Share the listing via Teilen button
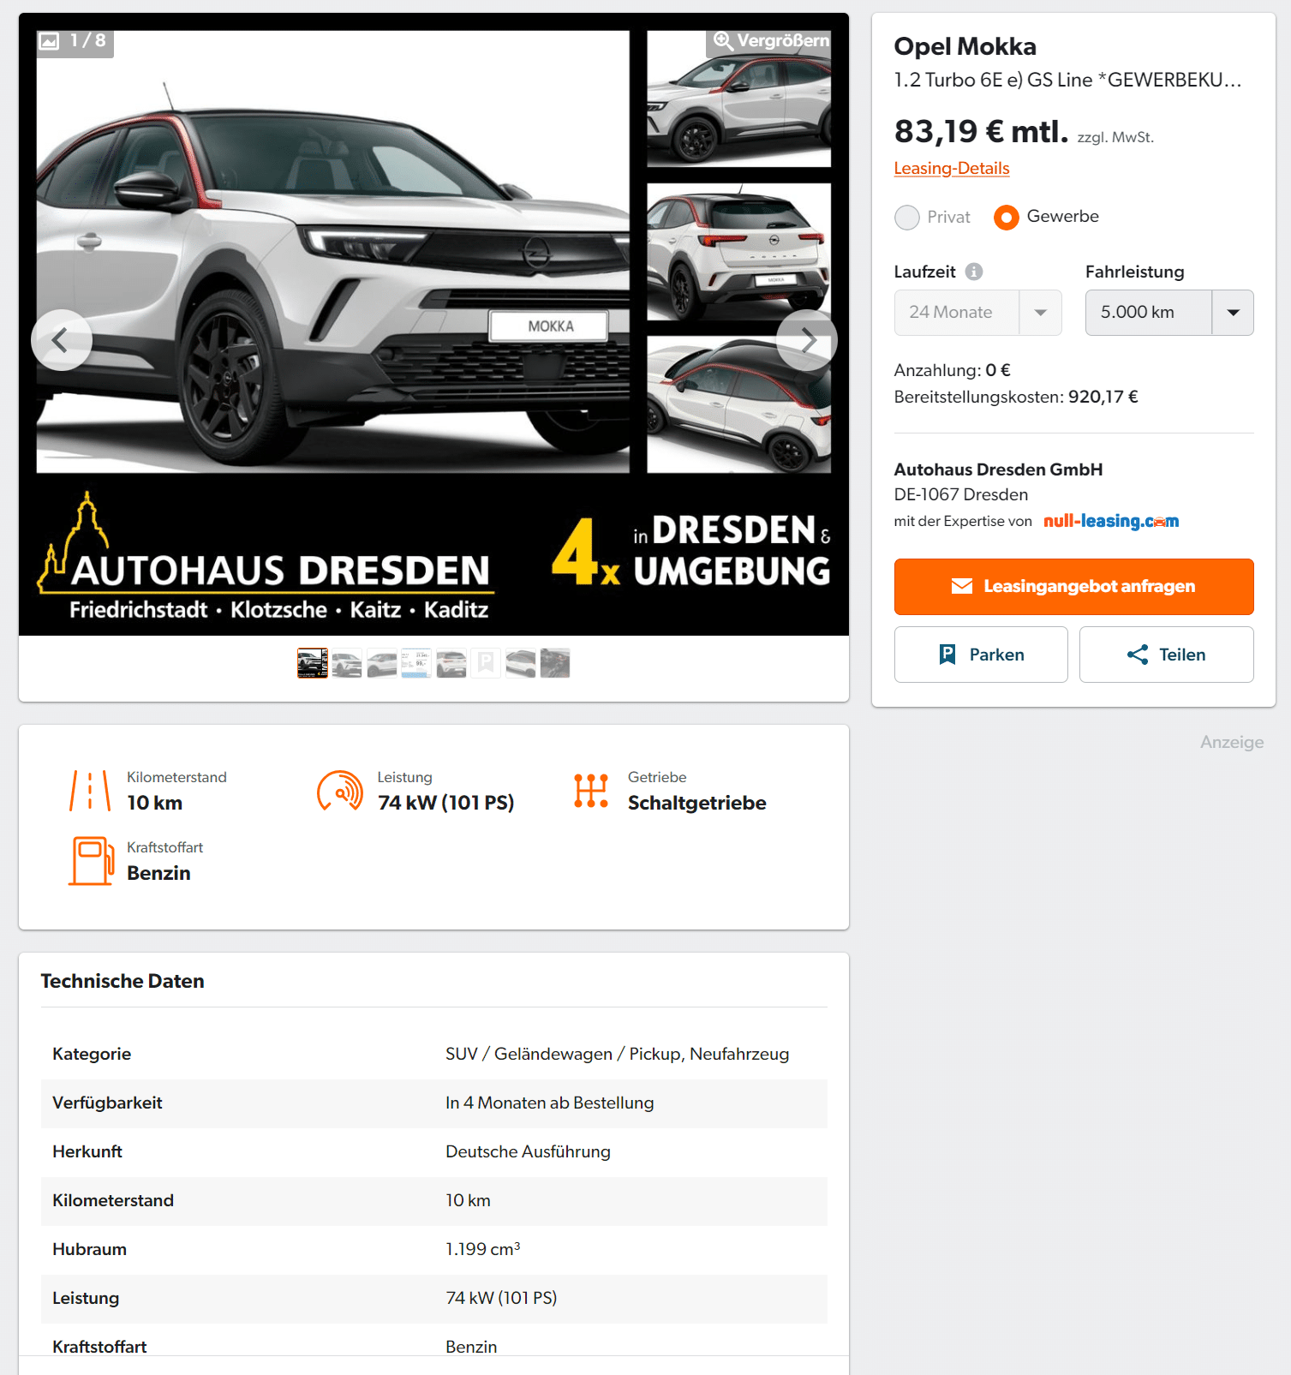1291x1375 pixels. 1166,655
